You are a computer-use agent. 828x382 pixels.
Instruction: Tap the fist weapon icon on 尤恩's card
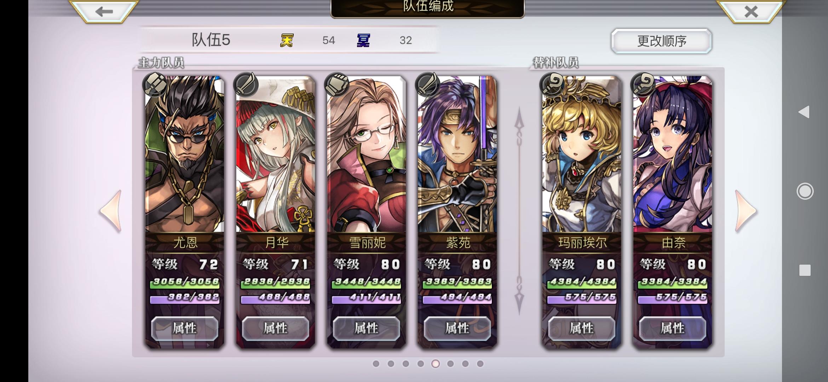[155, 85]
